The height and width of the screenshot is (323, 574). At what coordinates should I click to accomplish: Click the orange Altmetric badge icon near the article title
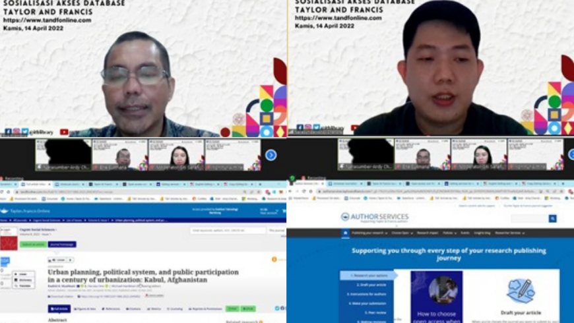coord(274,259)
